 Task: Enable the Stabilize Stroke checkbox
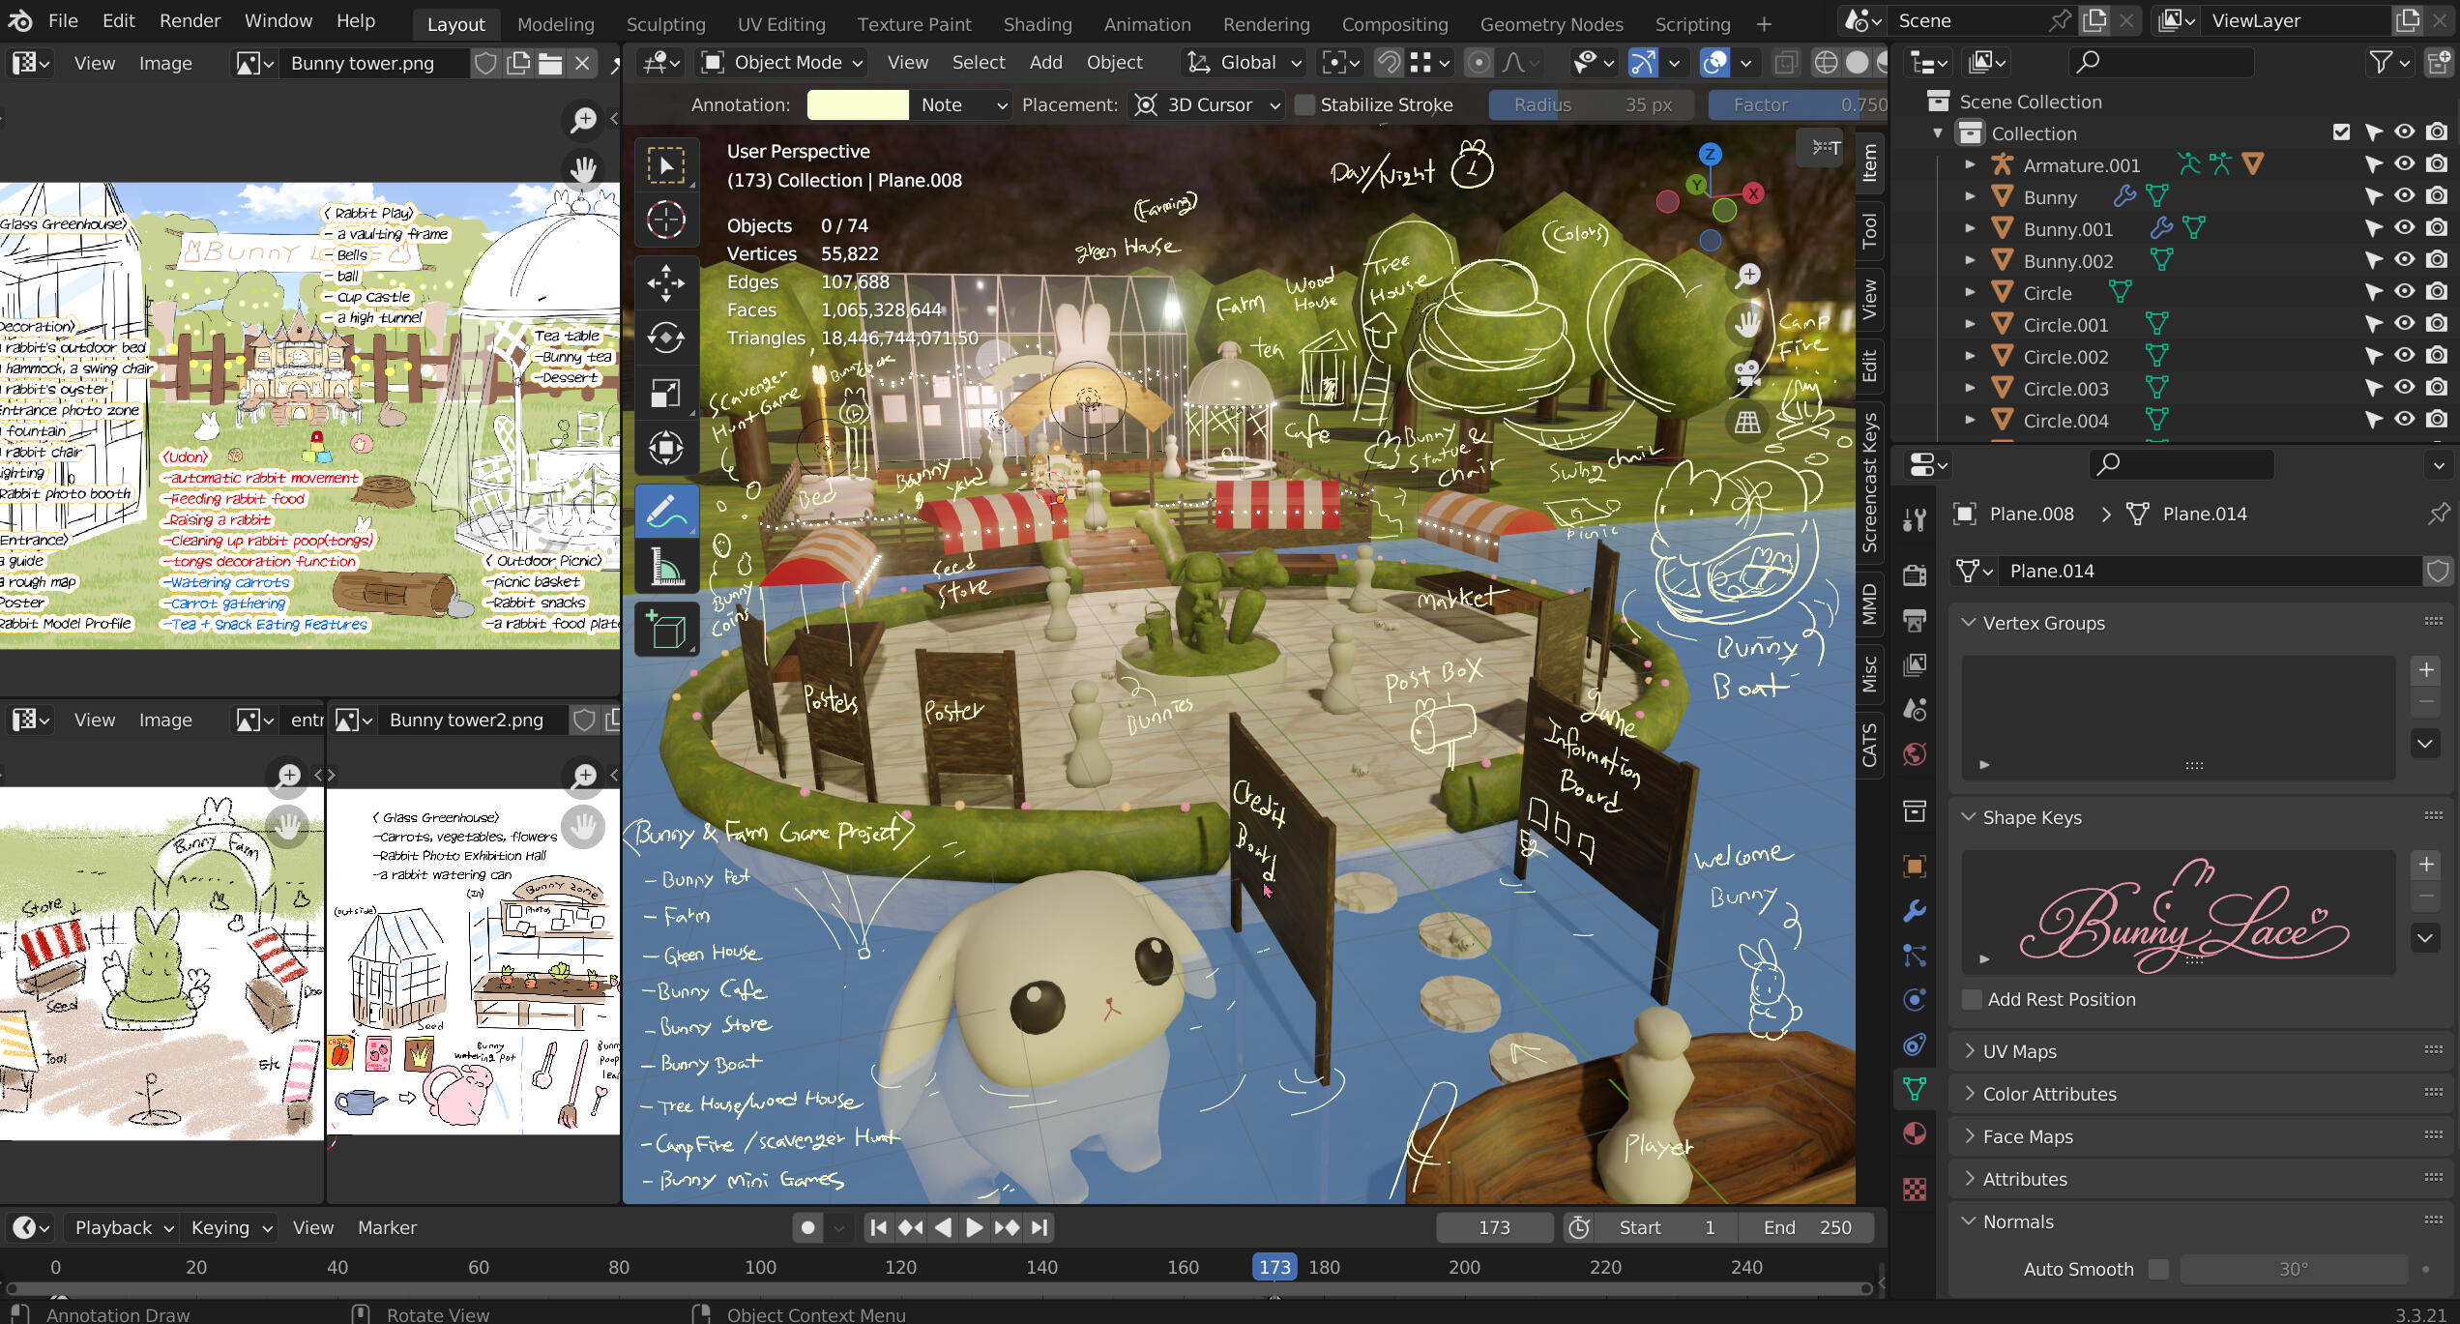coord(1304,104)
